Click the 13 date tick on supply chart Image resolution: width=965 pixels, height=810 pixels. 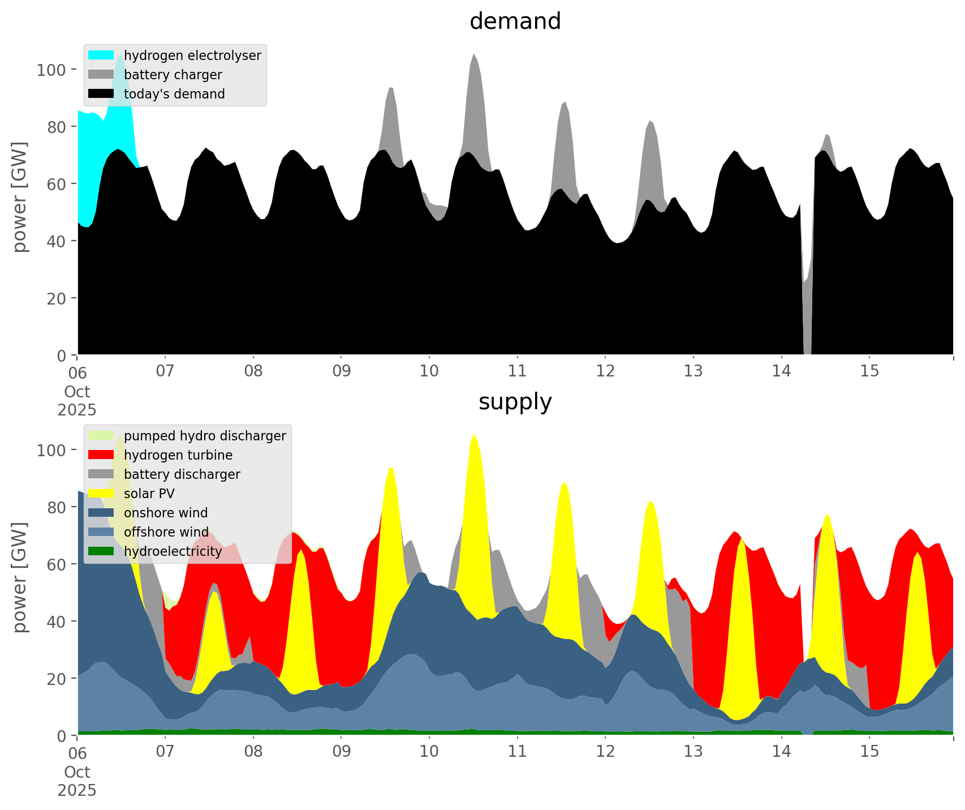693,752
